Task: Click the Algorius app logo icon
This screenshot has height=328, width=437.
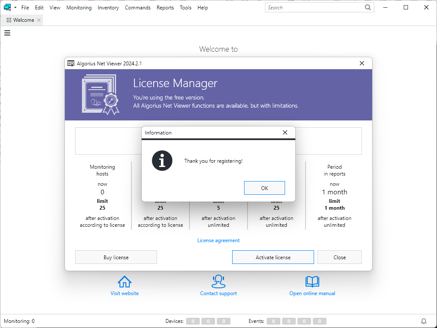Action: [x=7, y=7]
